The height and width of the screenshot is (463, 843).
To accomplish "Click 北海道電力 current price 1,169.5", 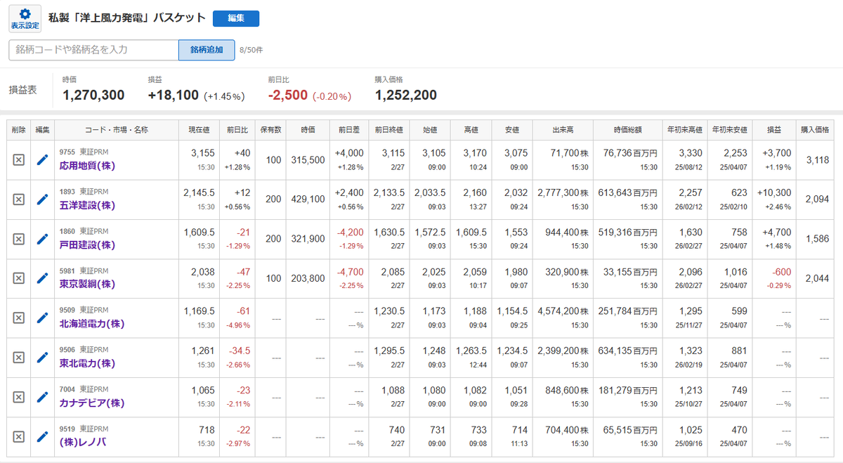I will 200,311.
